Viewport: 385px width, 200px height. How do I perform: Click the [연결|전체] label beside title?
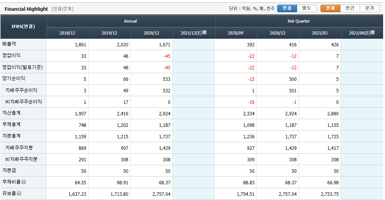click(x=63, y=9)
